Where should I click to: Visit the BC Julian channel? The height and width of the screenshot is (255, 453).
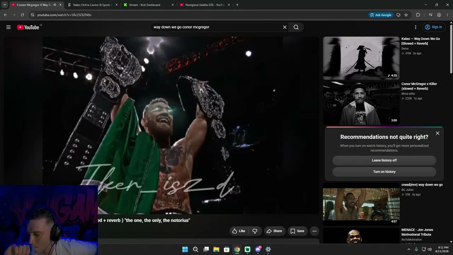coord(407,190)
